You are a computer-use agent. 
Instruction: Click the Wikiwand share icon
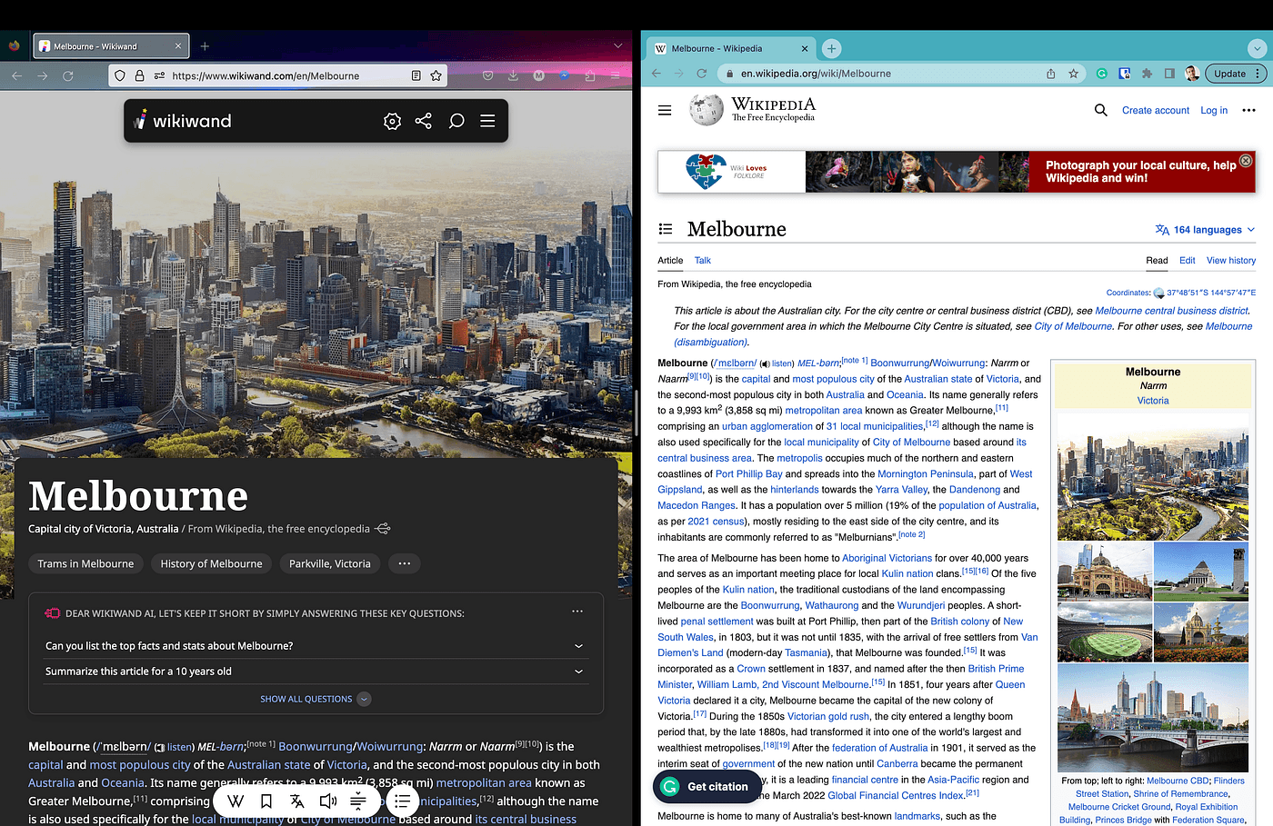(424, 121)
